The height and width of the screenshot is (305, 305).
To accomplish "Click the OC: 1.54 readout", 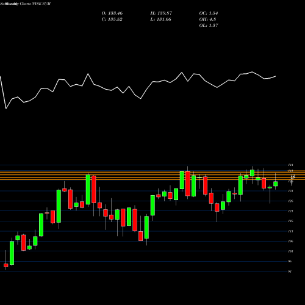I will (209, 13).
